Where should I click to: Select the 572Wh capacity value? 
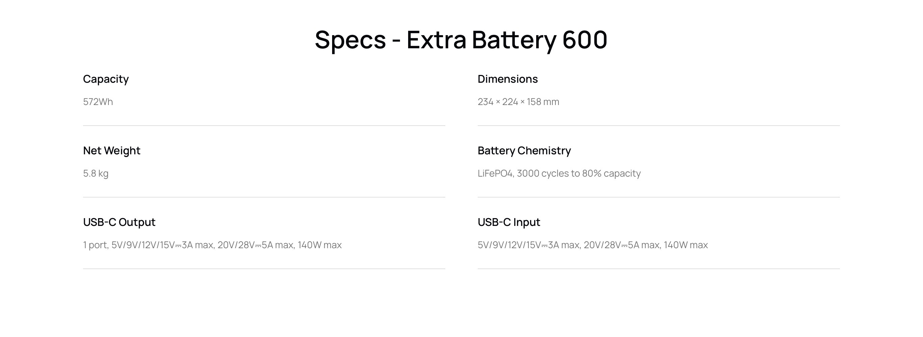click(x=98, y=102)
